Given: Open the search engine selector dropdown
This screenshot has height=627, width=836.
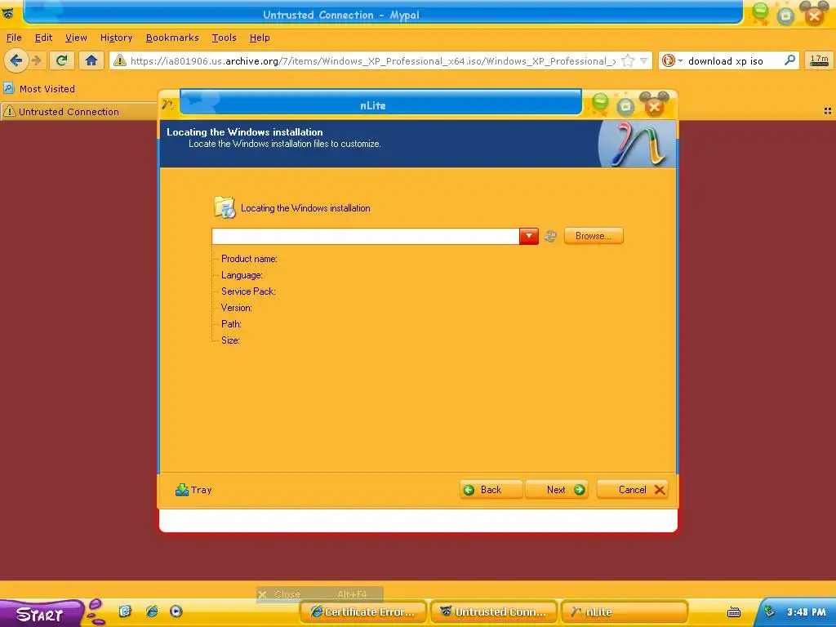Looking at the screenshot, I should 671,60.
